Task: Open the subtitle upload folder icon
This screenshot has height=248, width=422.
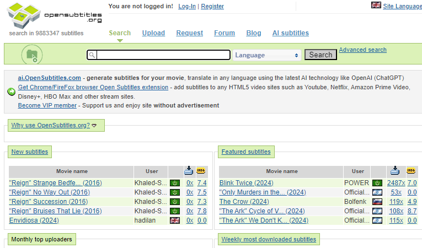Action: (x=32, y=55)
